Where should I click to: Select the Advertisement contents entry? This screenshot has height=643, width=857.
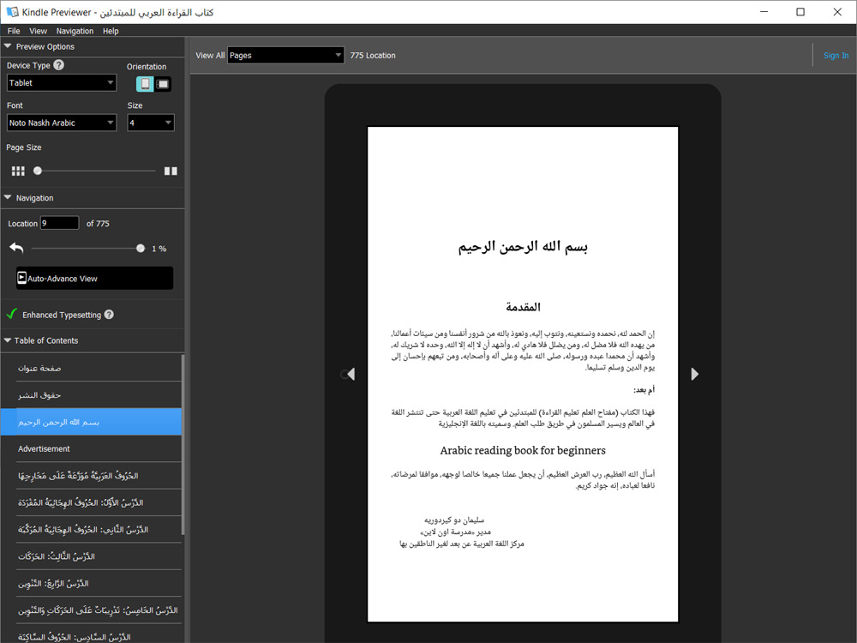[92, 449]
